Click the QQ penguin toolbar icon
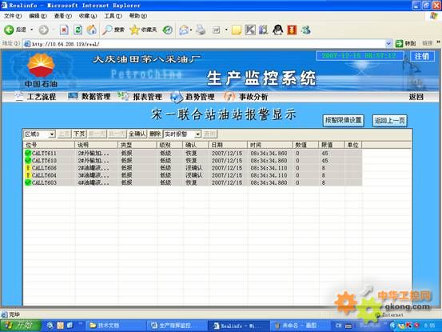The image size is (442, 332). 277,30
